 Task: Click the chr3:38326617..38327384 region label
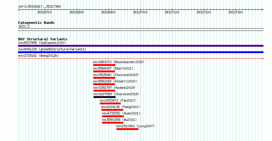pyautogui.click(x=39, y=7)
